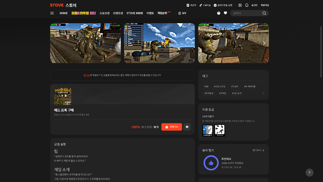
Task: Click the violence content rating badge
Action: click(220, 131)
